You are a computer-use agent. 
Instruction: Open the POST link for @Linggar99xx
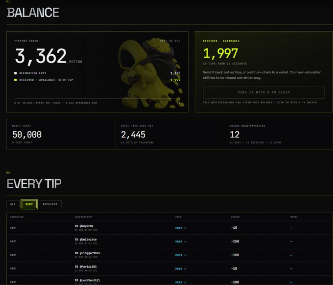pyautogui.click(x=181, y=255)
